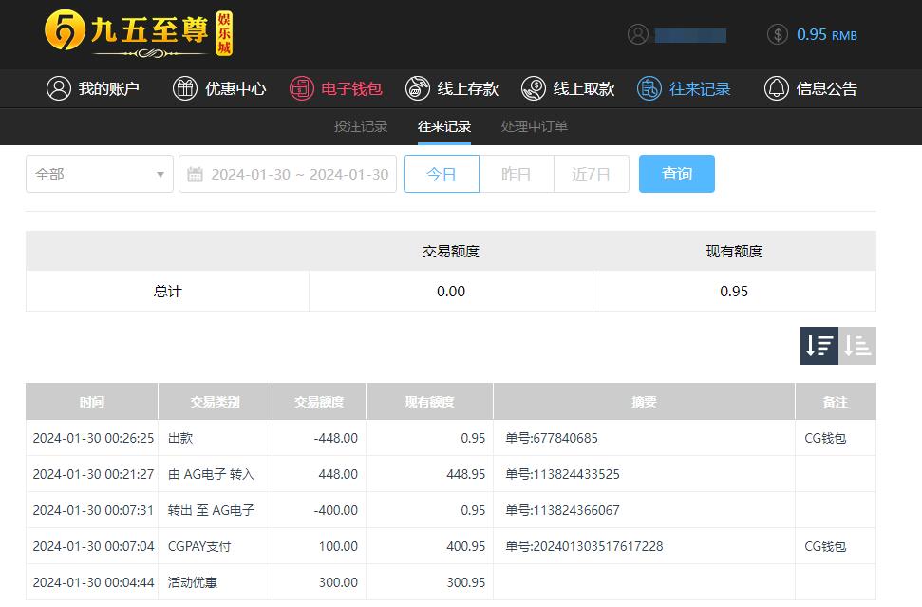Viewport: 922px width, 607px height.
Task: Click the 总计 summary row label
Action: 167,291
